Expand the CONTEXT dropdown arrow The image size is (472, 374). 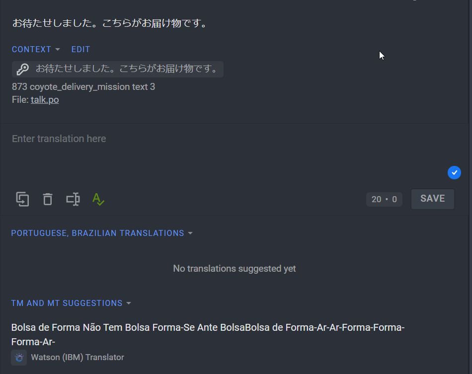pyautogui.click(x=58, y=49)
